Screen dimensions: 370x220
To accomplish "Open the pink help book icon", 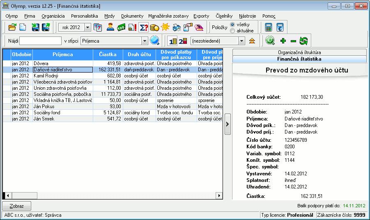I will [x=199, y=27].
